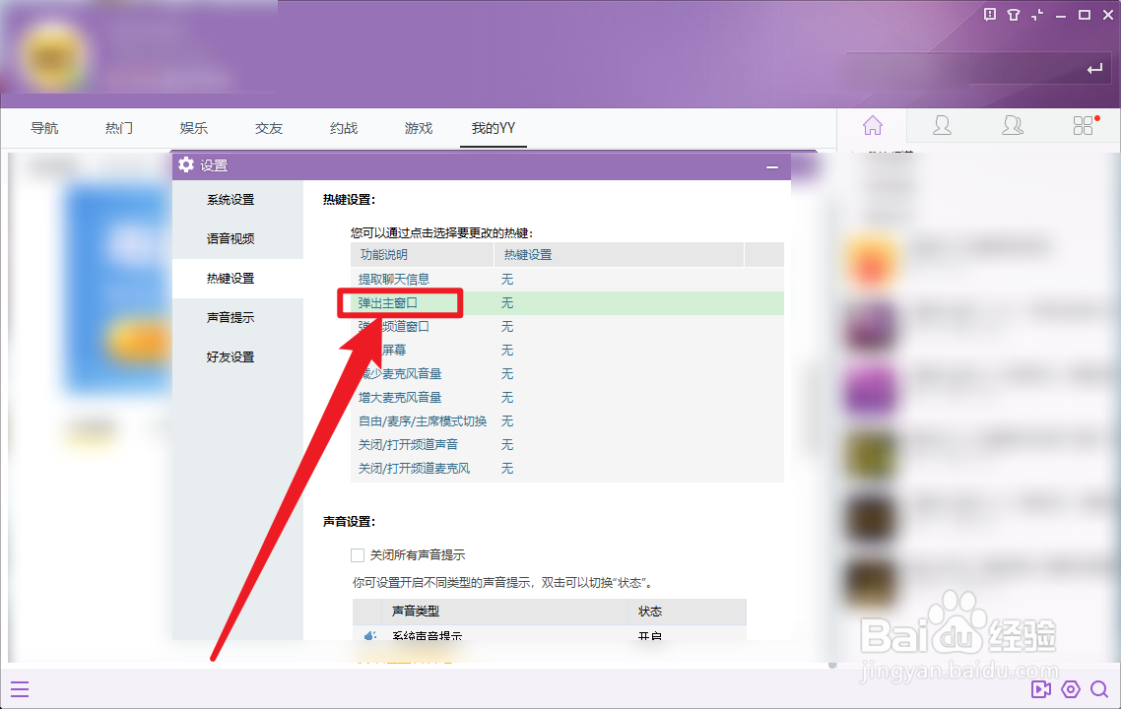Viewport: 1121px width, 709px height.
Task: Select the 提取聊天信息 hotkey row
Action: click(567, 280)
